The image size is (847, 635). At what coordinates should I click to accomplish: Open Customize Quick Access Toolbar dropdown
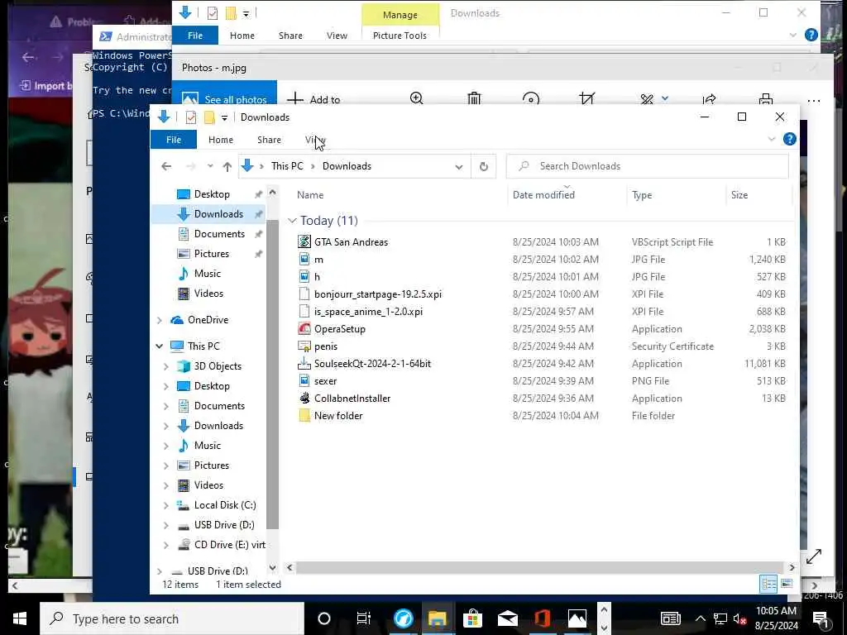[x=224, y=117]
